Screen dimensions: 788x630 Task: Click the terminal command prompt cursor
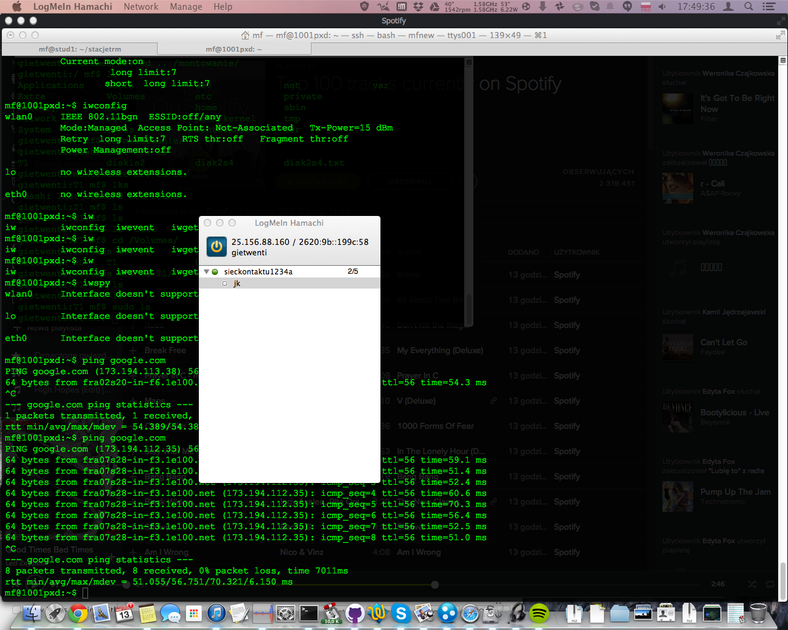click(x=85, y=593)
